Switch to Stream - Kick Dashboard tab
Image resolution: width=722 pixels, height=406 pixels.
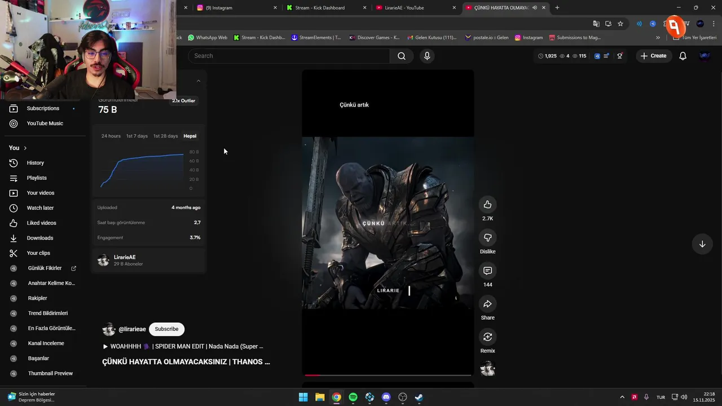[326, 8]
